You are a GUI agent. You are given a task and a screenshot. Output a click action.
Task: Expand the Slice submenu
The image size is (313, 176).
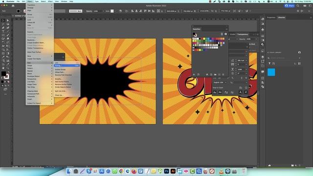[40, 56]
